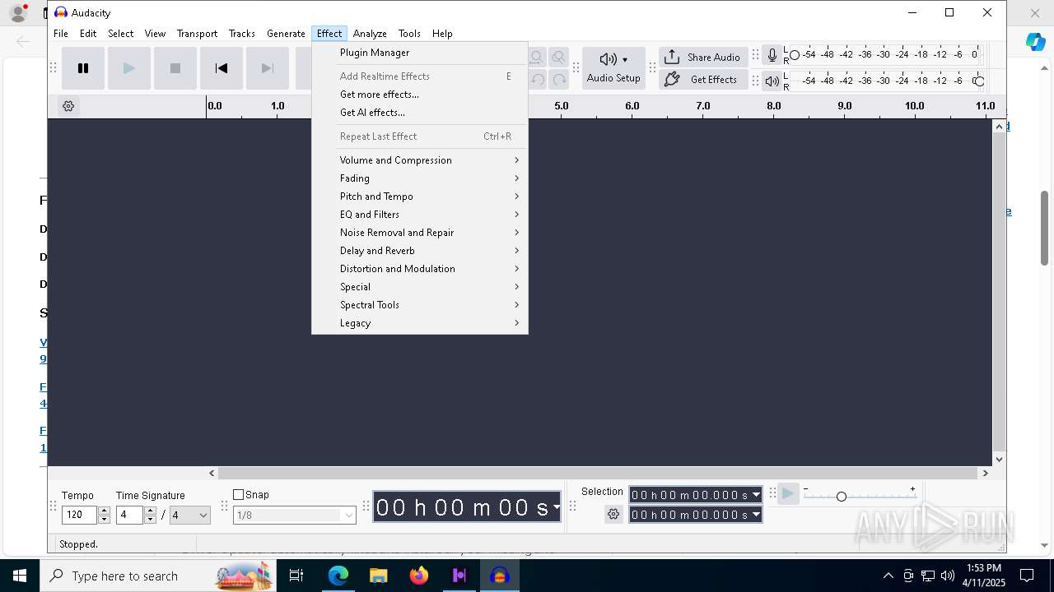Click the timeline options gear icon
1054x592 pixels.
68,106
